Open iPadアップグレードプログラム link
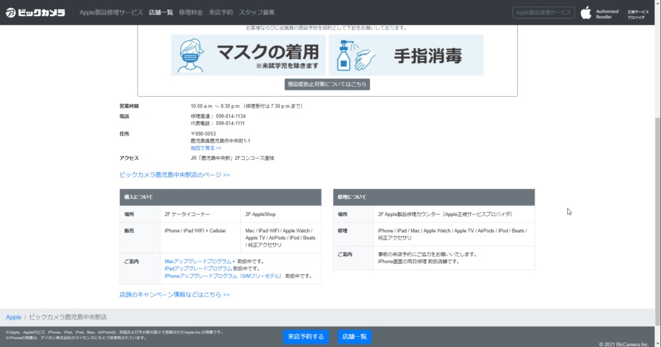 (x=198, y=269)
